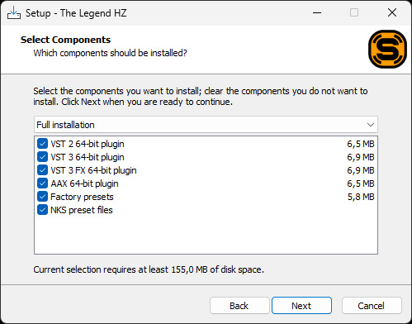This screenshot has width=412, height=324.
Task: Cancel the setup wizard
Action: (x=372, y=306)
